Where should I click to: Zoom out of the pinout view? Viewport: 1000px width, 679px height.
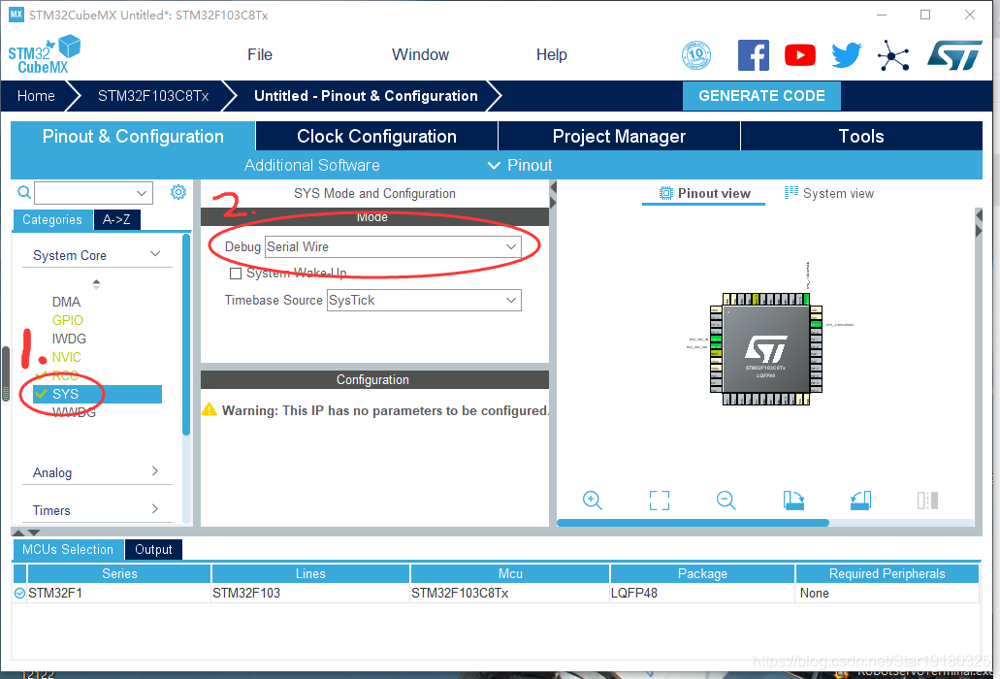(726, 501)
